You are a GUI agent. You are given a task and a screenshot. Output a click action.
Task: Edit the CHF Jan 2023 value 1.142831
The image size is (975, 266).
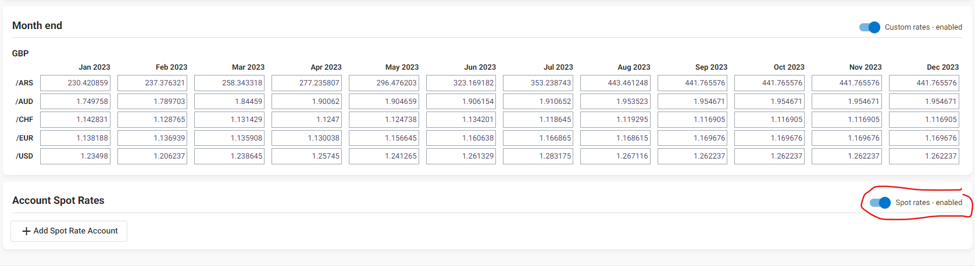pos(75,120)
